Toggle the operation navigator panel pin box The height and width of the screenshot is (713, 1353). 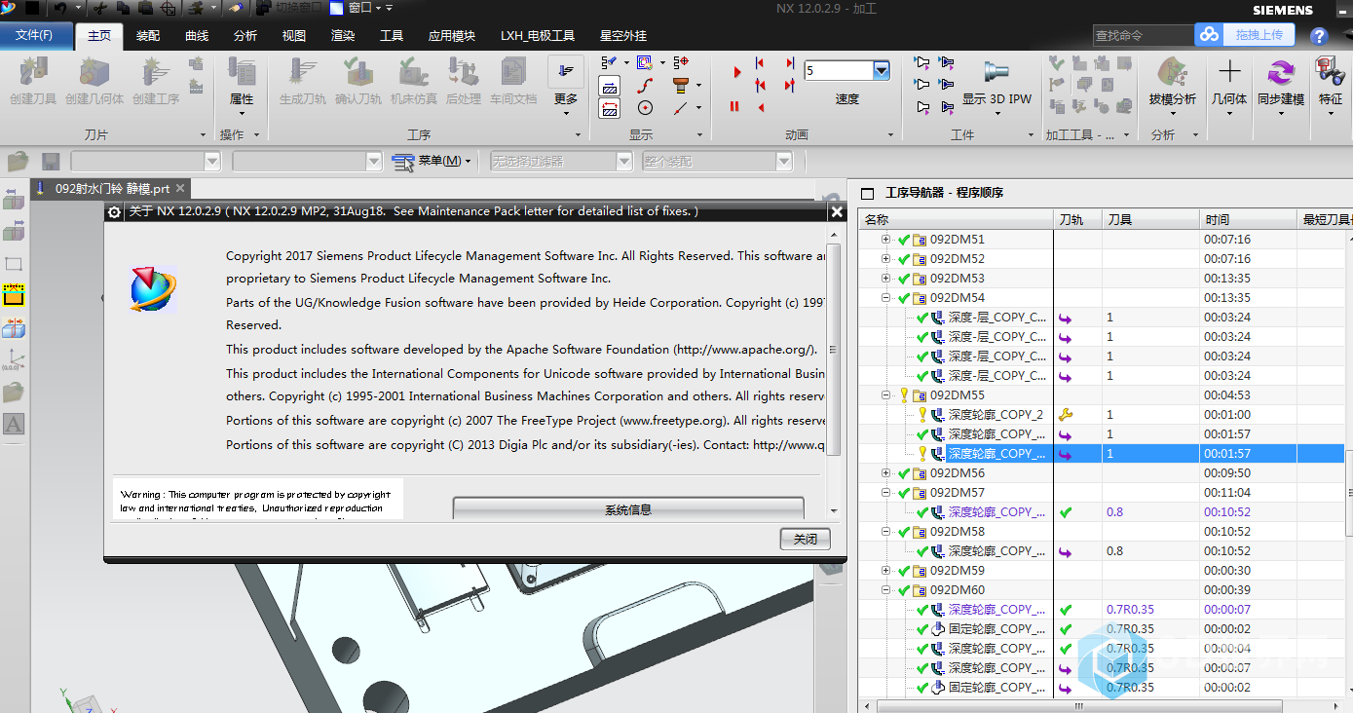coord(867,193)
